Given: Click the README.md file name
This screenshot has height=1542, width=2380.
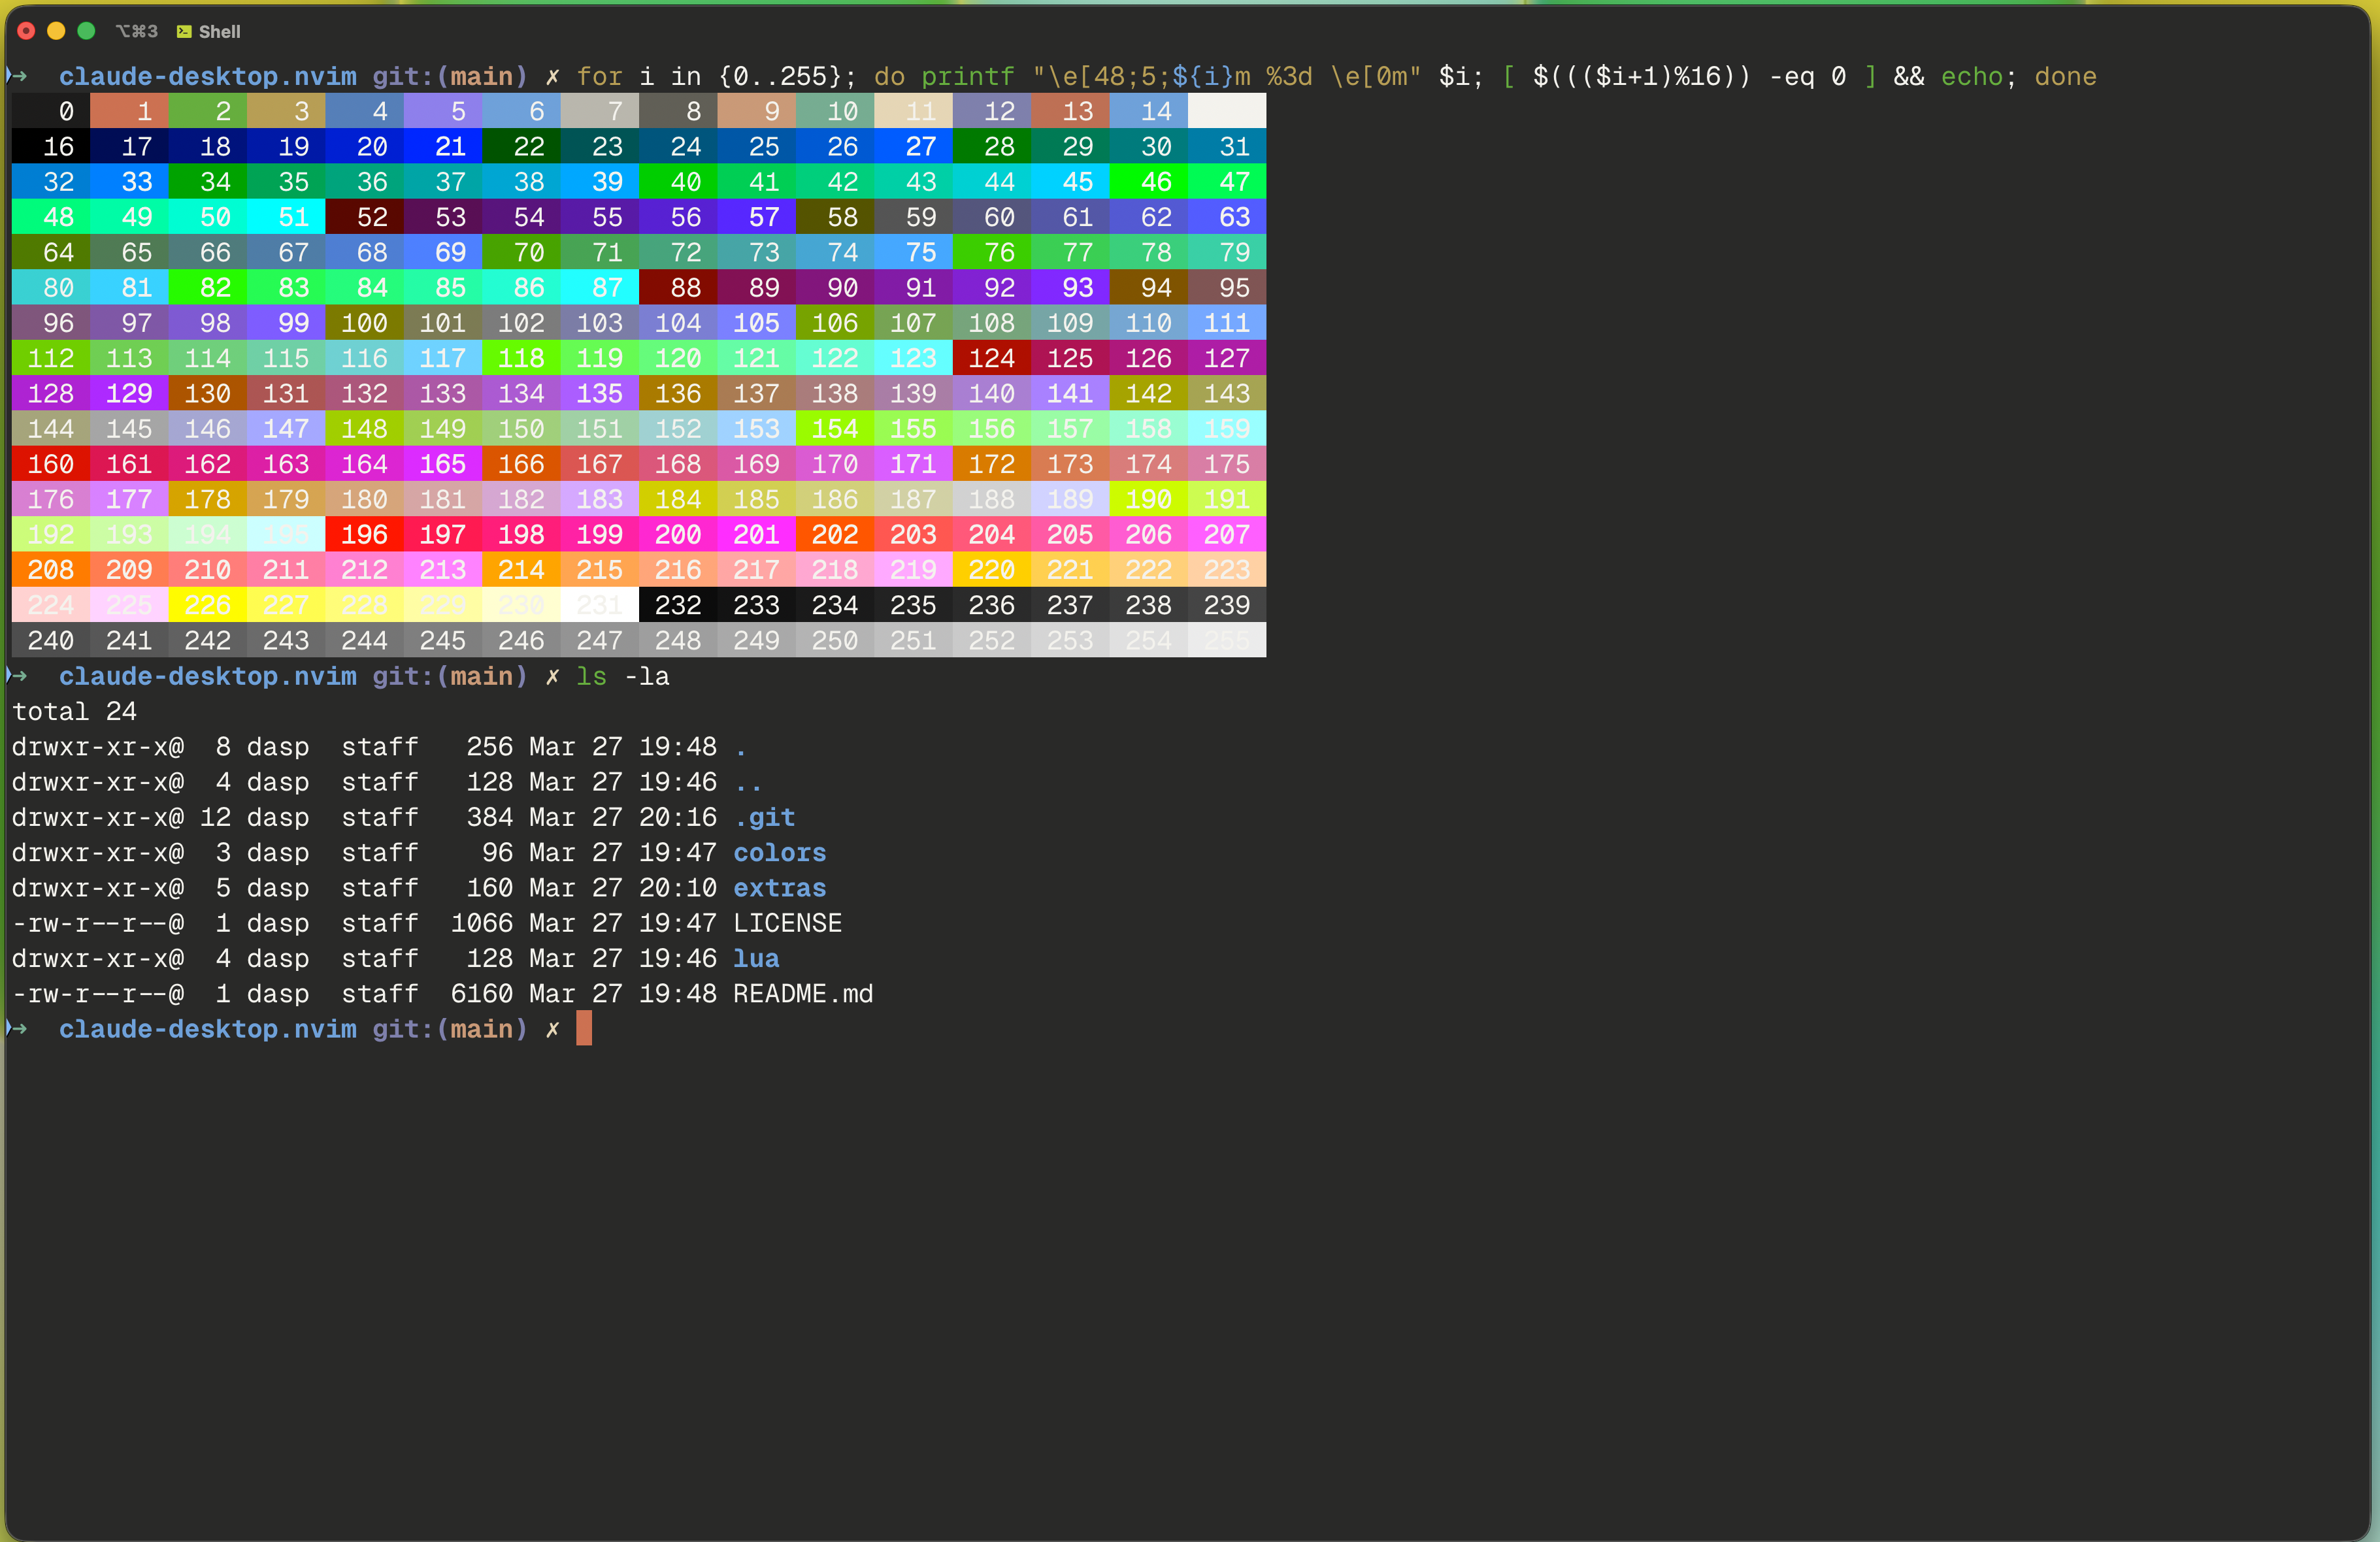Looking at the screenshot, I should [803, 994].
